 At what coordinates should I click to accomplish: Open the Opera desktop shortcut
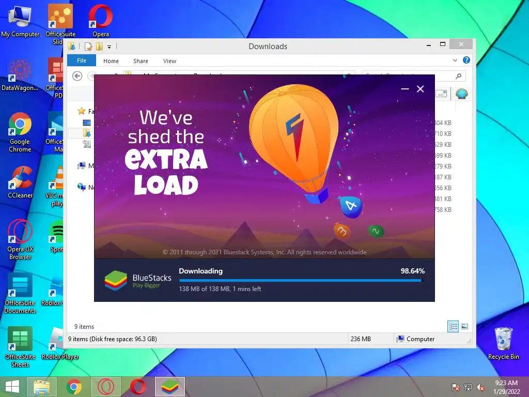[x=101, y=21]
